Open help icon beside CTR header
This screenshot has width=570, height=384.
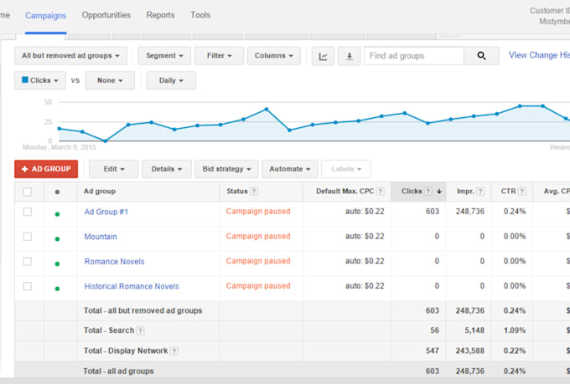[522, 192]
